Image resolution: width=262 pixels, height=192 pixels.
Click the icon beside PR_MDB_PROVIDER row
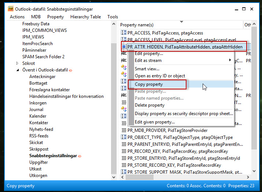124,130
